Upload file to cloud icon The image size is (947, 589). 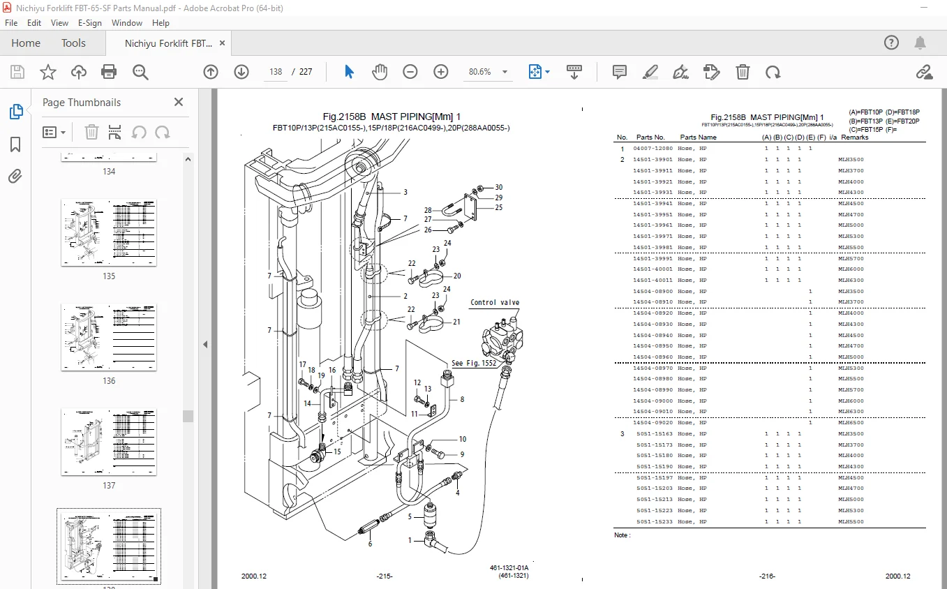[x=79, y=72]
